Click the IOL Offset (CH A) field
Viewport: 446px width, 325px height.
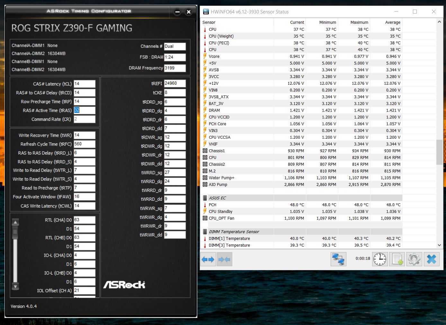point(85,290)
